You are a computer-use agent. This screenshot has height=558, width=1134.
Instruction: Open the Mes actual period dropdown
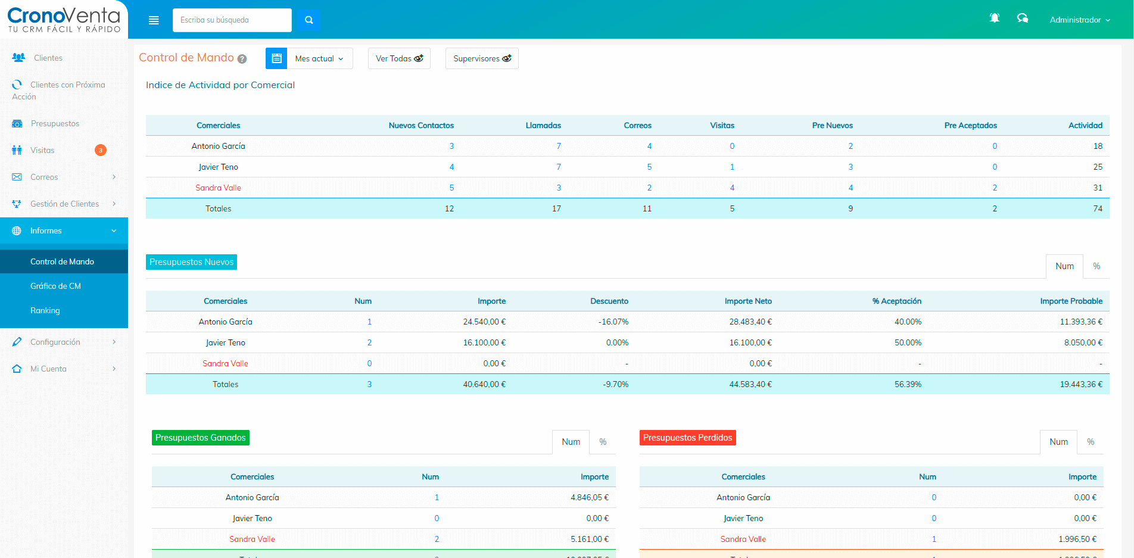tap(320, 58)
